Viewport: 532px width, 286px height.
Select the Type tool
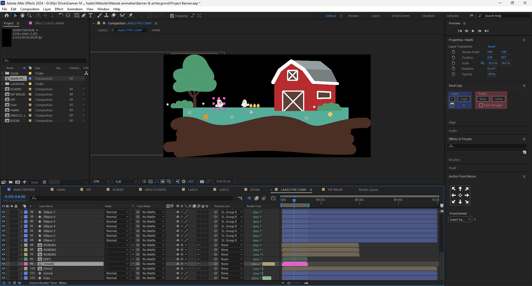[91, 16]
